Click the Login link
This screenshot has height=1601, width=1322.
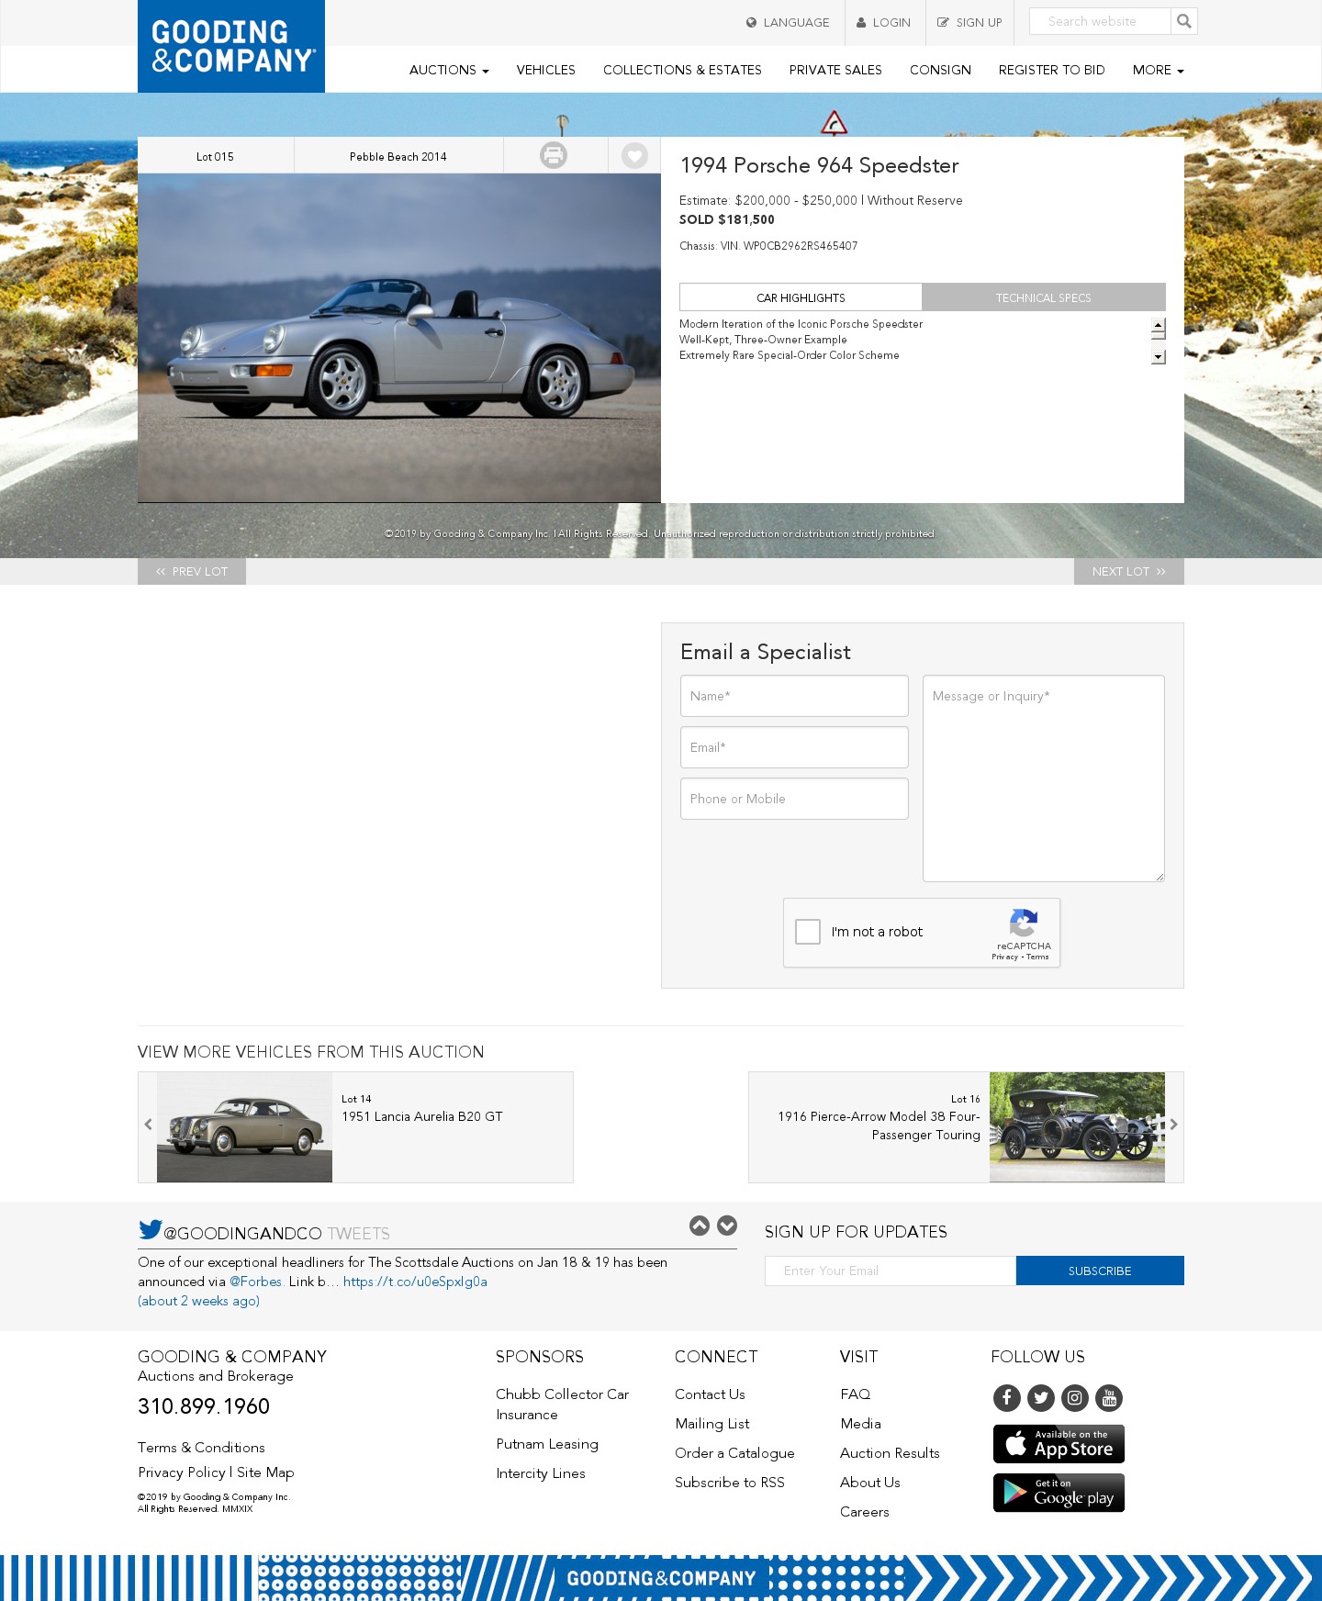click(884, 22)
